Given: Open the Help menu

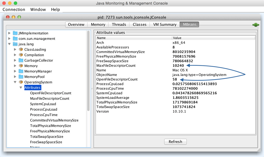Looking at the screenshot, I should pyautogui.click(x=55, y=9).
